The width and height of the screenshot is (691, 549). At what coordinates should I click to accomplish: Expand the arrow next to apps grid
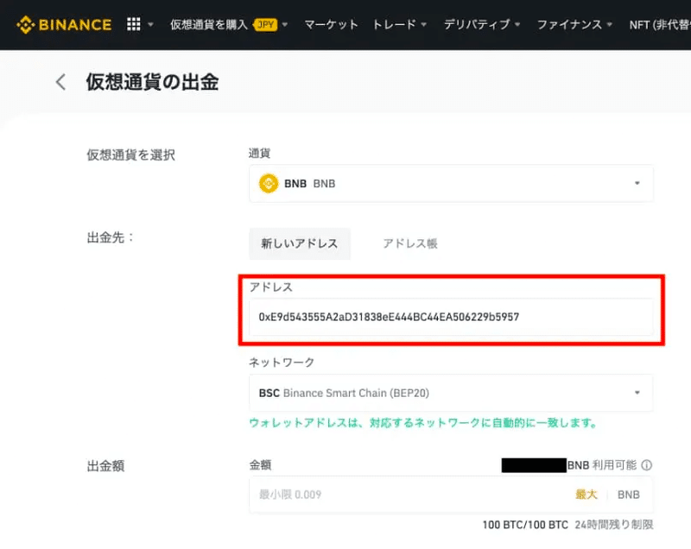point(150,25)
